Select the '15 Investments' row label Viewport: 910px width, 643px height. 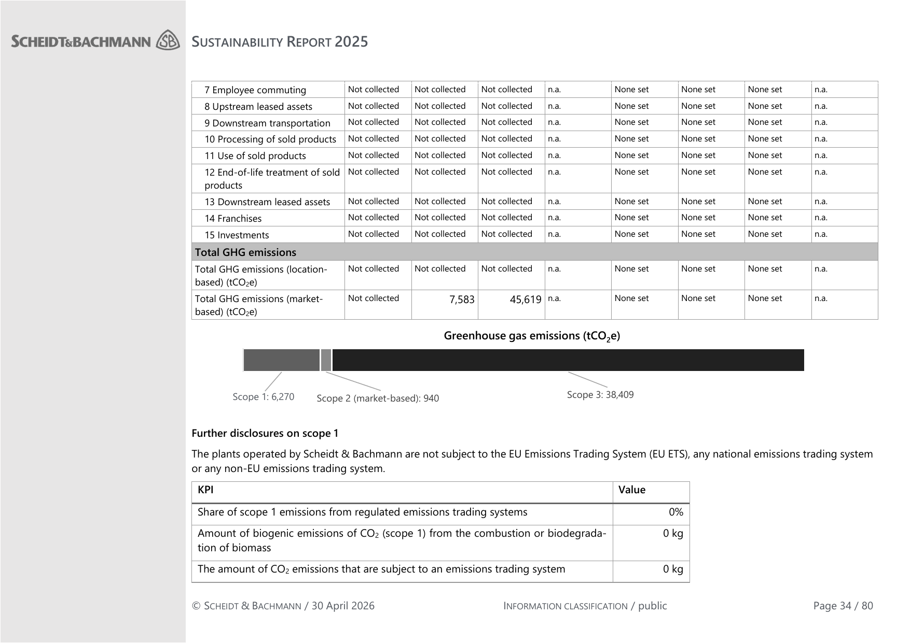pyautogui.click(x=237, y=235)
